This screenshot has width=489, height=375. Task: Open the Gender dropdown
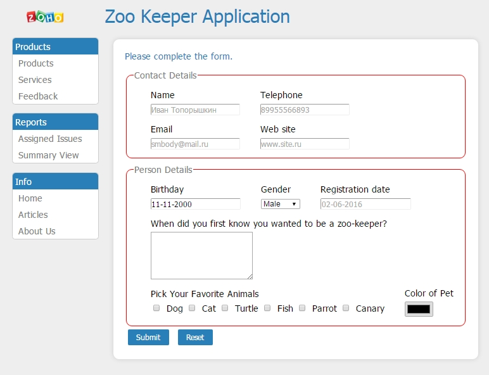pyautogui.click(x=281, y=204)
